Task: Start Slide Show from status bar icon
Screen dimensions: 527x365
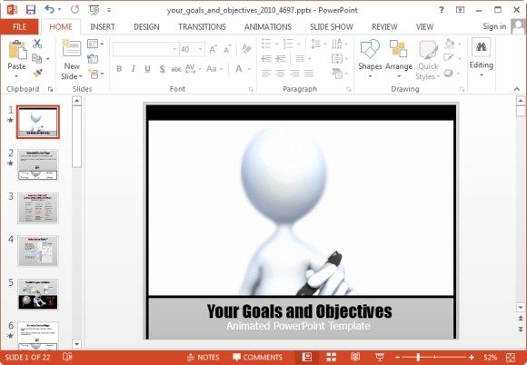Action: [380, 357]
